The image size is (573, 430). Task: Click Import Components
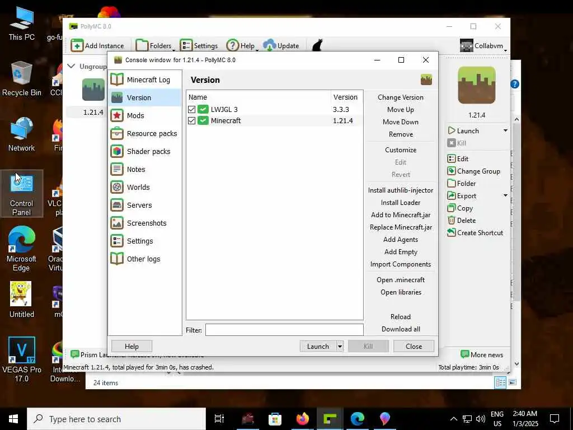coord(401,264)
